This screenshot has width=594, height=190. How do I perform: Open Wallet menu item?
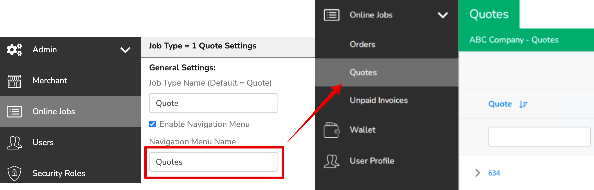tap(387, 130)
